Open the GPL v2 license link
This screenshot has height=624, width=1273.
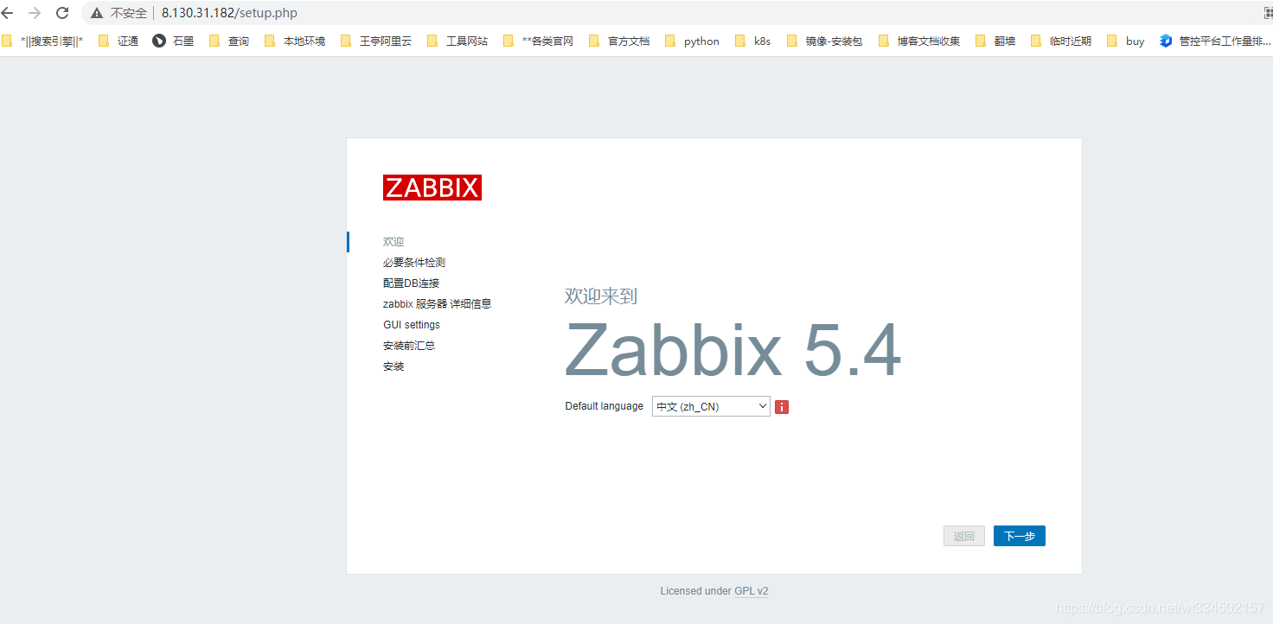point(752,591)
